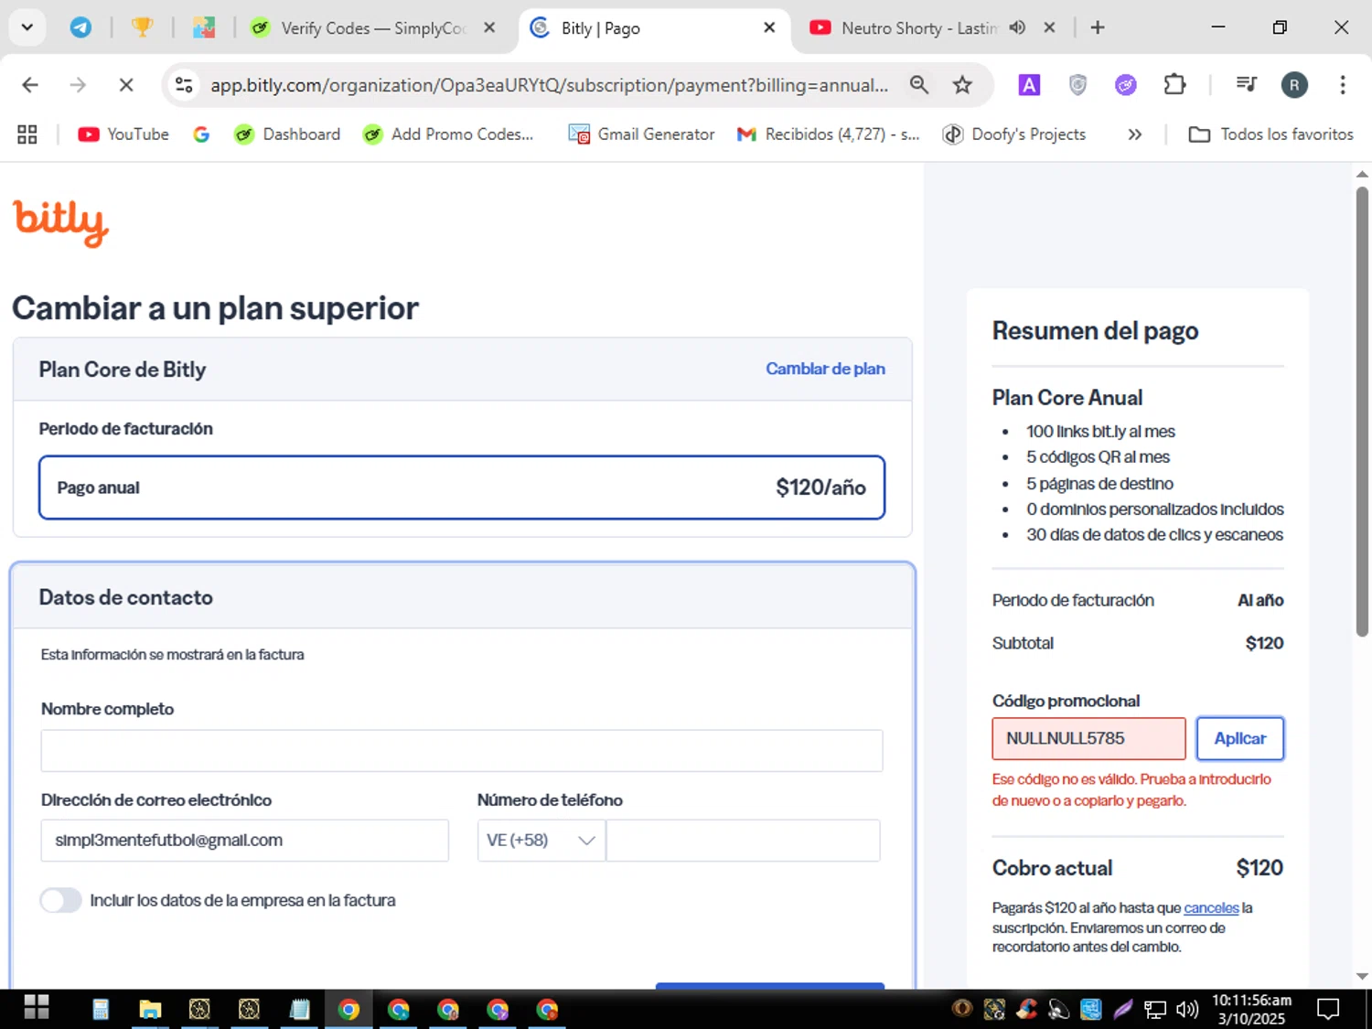Image resolution: width=1372 pixels, height=1029 pixels.
Task: Open the Google bookmark icon
Action: coord(201,134)
